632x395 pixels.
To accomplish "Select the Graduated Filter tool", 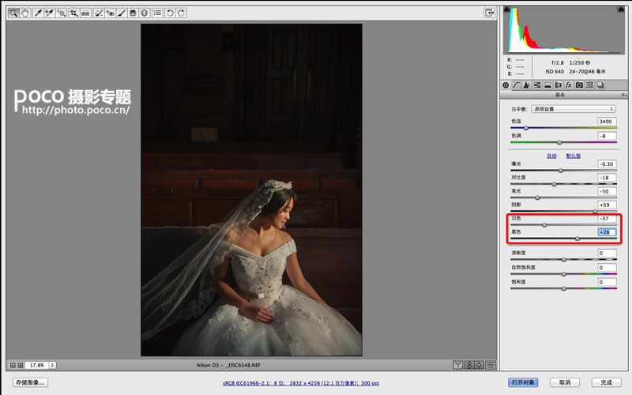I will pyautogui.click(x=133, y=13).
